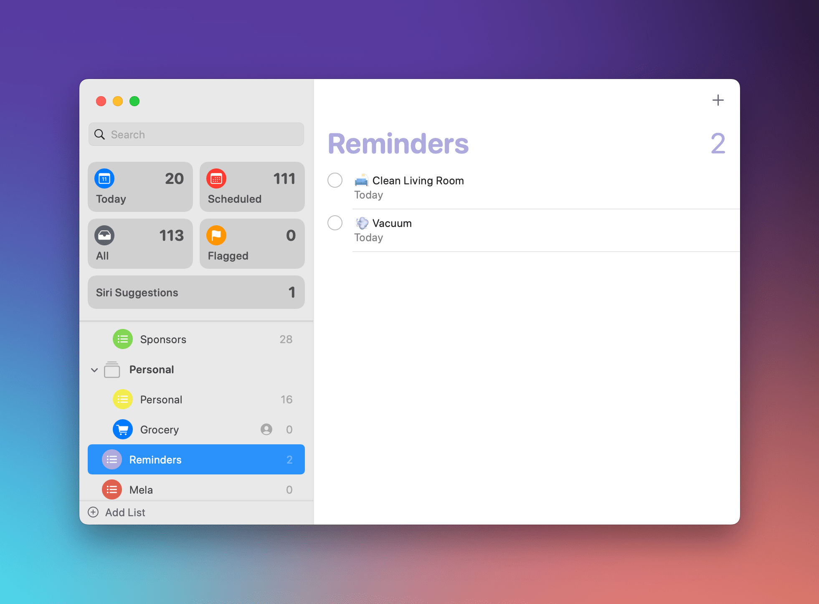Toggle the Vacuum reminder checkbox
This screenshot has height=604, width=819.
point(336,222)
